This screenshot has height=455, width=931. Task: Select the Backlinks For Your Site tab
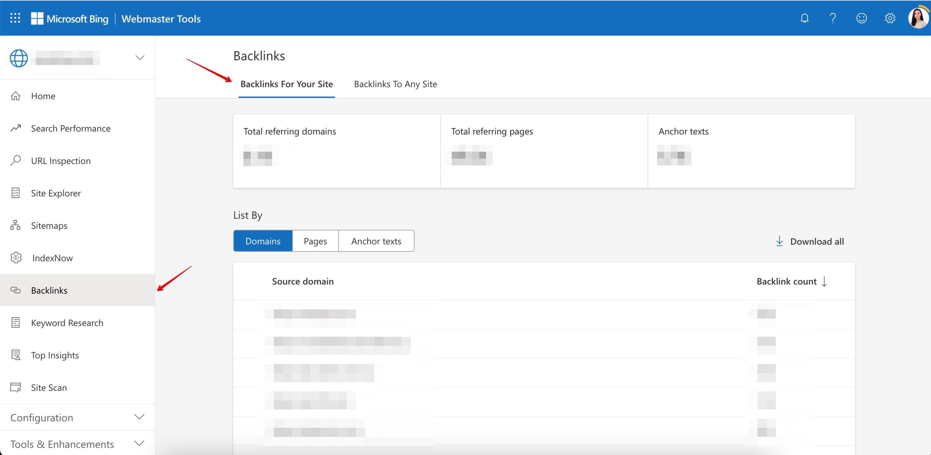pos(287,84)
